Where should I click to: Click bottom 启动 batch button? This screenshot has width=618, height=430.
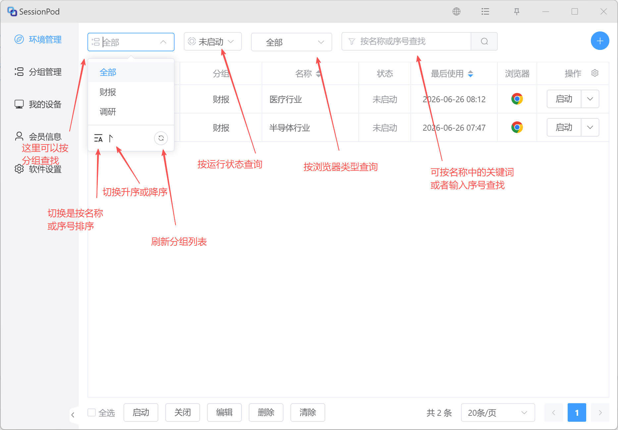tap(141, 412)
